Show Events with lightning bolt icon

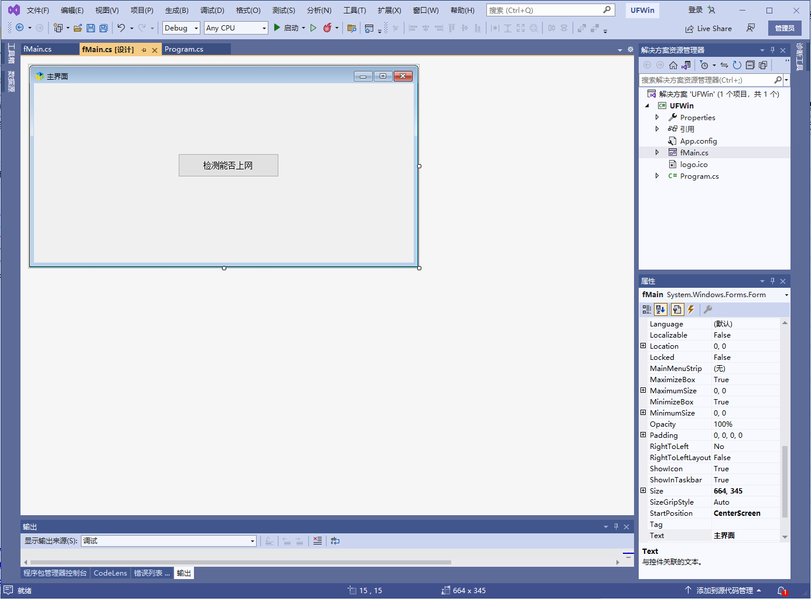[691, 309]
